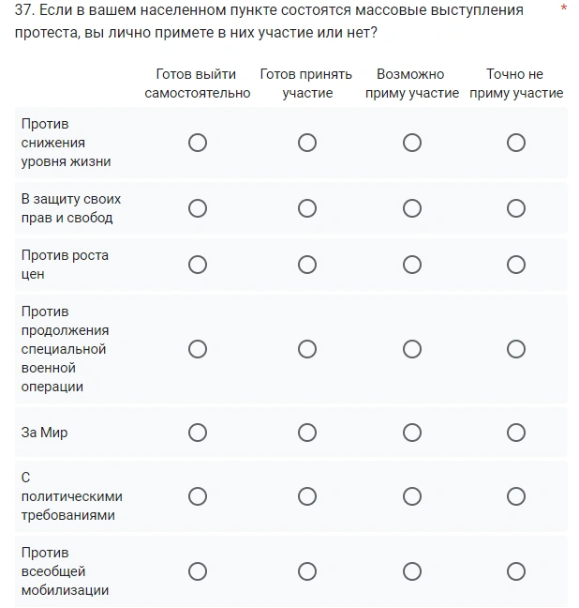Click the red required asterisk
Screen dimensions: 579x608
tap(564, 9)
